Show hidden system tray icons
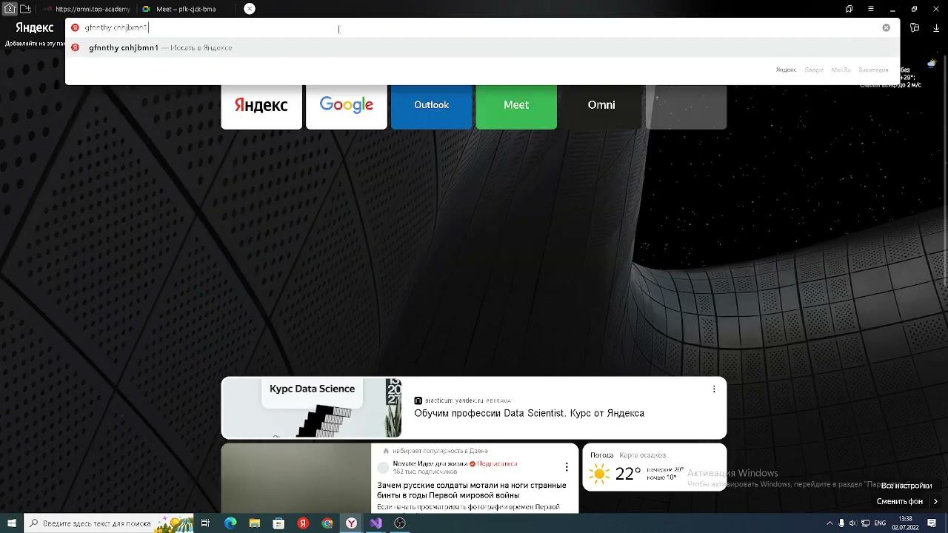 tap(829, 523)
